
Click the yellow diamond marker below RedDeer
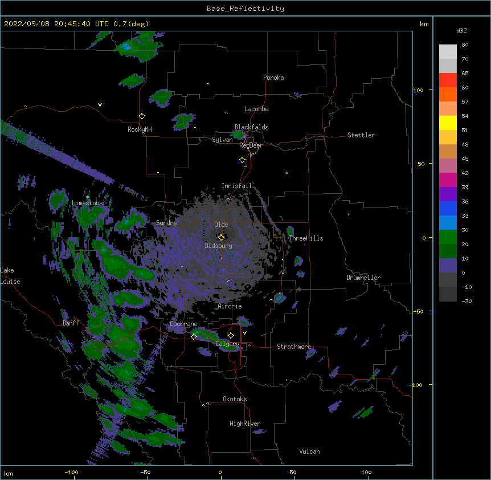pyautogui.click(x=243, y=160)
